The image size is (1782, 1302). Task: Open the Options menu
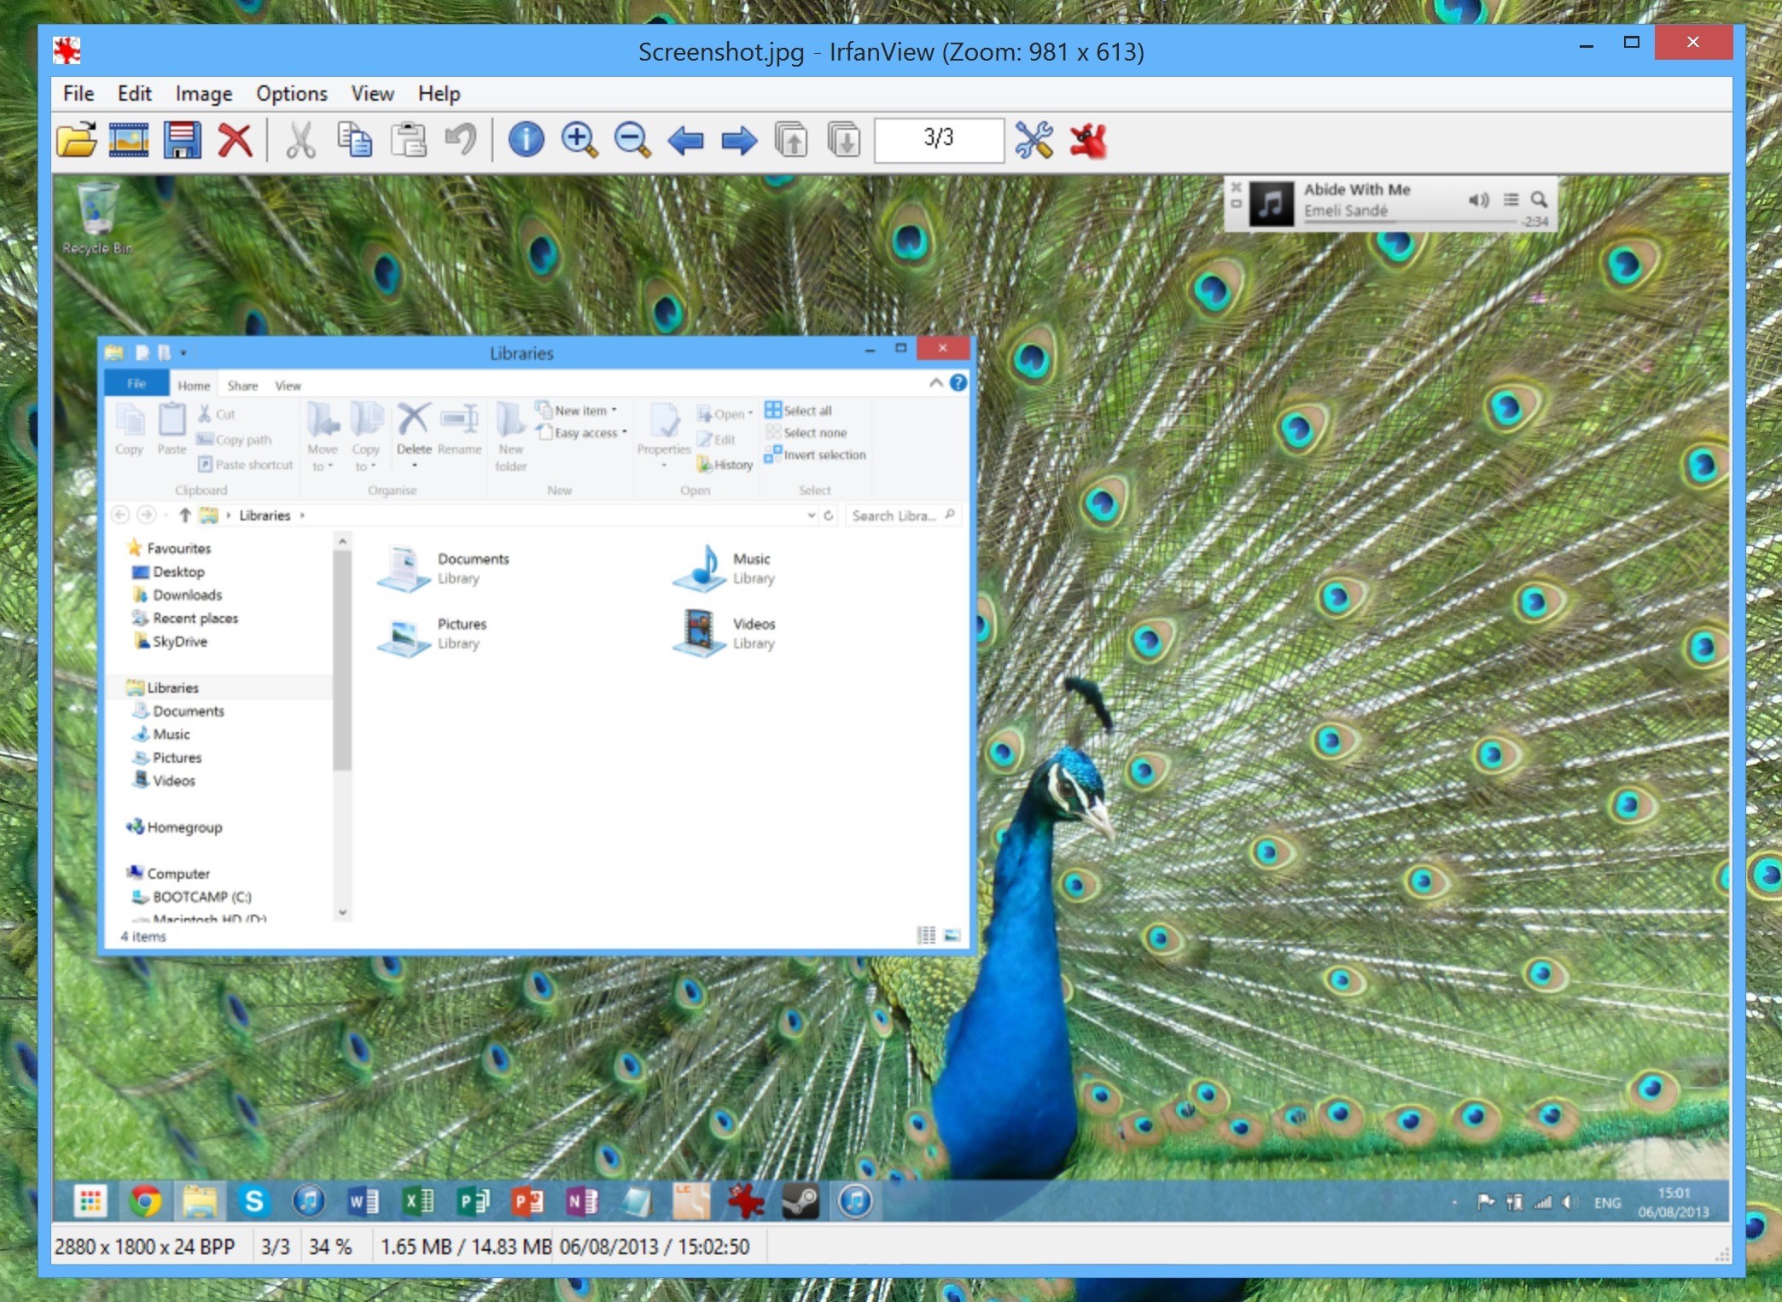coord(291,94)
